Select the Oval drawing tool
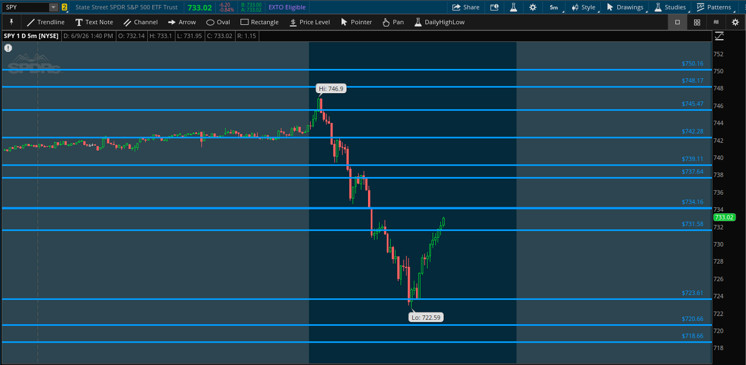Image resolution: width=746 pixels, height=365 pixels. pyautogui.click(x=218, y=22)
